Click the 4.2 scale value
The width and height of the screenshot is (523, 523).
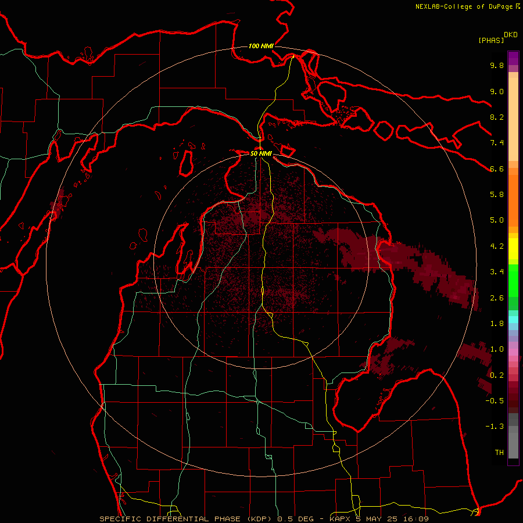pyautogui.click(x=497, y=246)
